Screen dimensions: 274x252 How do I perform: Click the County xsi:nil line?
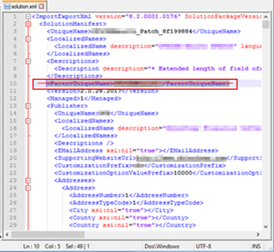pyautogui.click(x=129, y=218)
